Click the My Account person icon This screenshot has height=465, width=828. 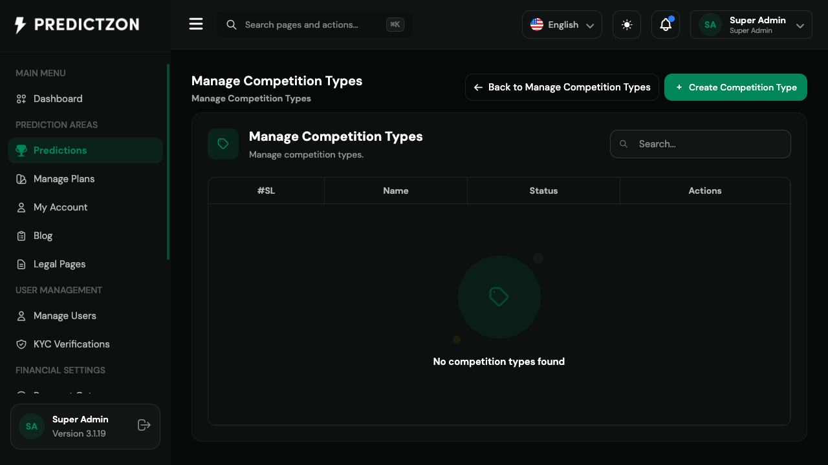pos(21,207)
